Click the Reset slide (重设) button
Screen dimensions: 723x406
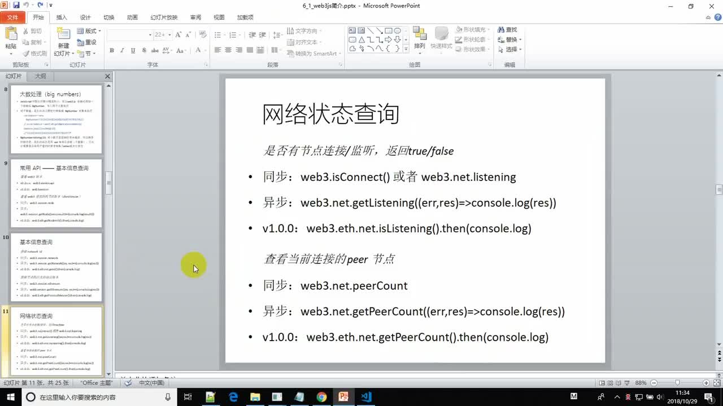click(87, 42)
